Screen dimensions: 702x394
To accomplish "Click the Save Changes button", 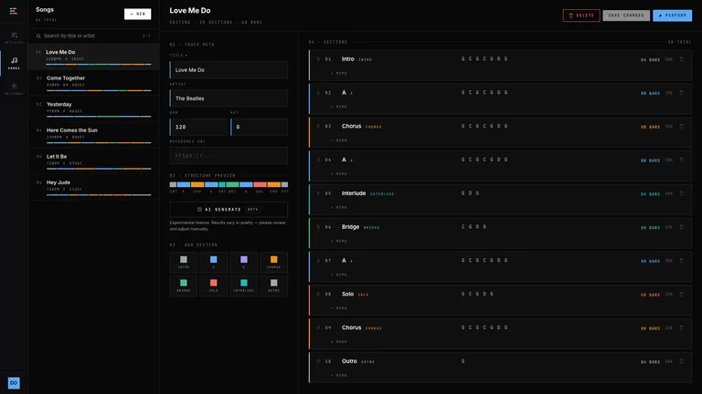I will [626, 16].
